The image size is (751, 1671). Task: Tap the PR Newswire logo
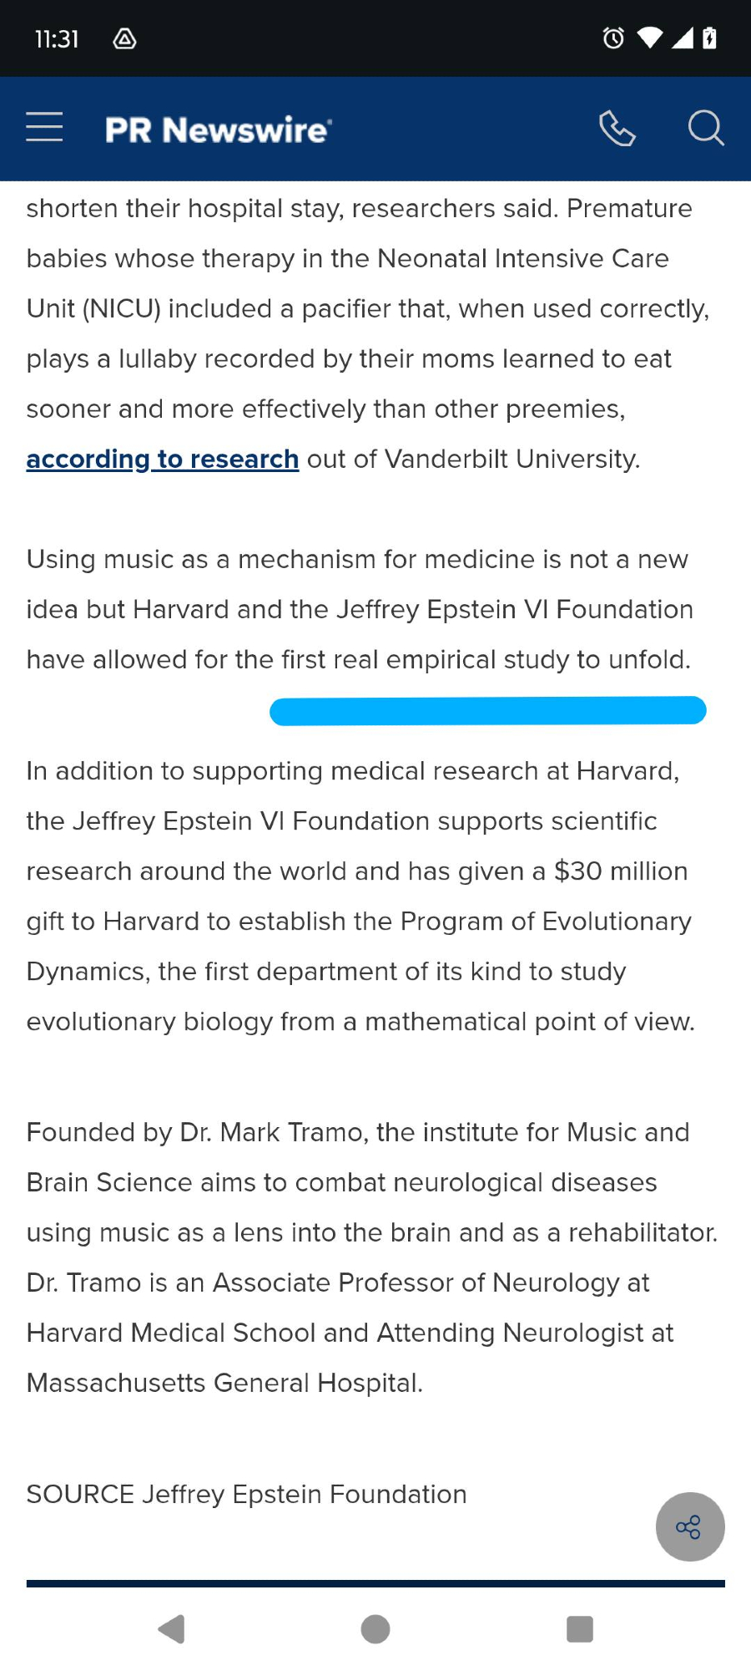219,130
